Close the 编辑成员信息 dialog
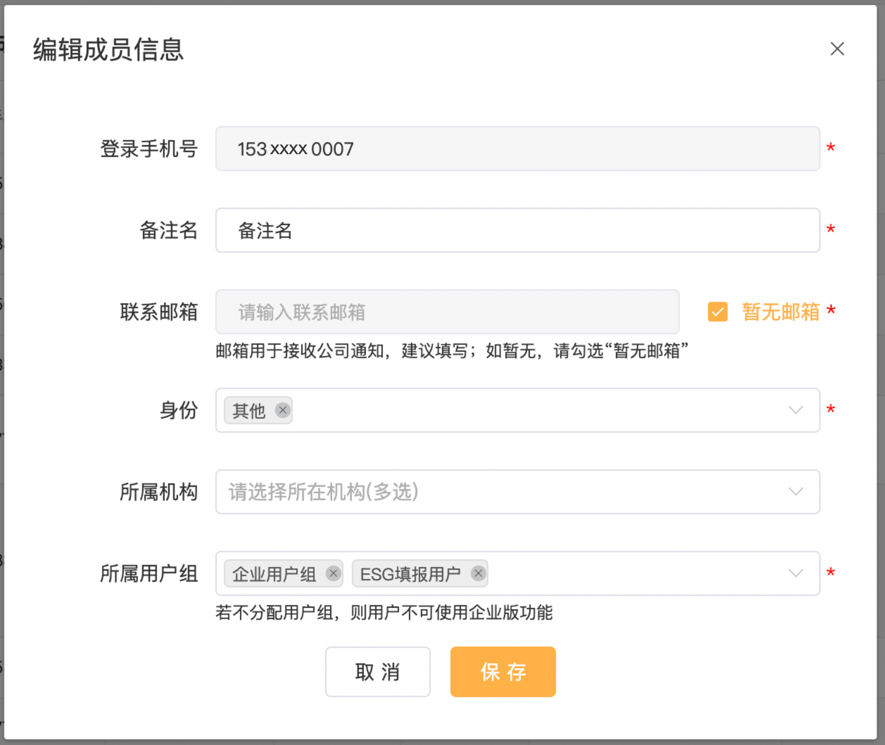The width and height of the screenshot is (885, 745). [x=837, y=49]
